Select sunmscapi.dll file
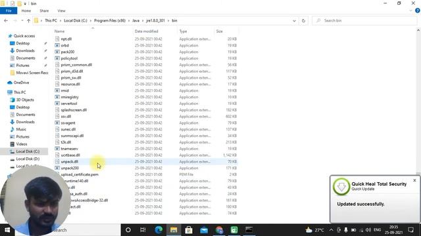Image resolution: width=421 pixels, height=236 pixels. [x=72, y=136]
